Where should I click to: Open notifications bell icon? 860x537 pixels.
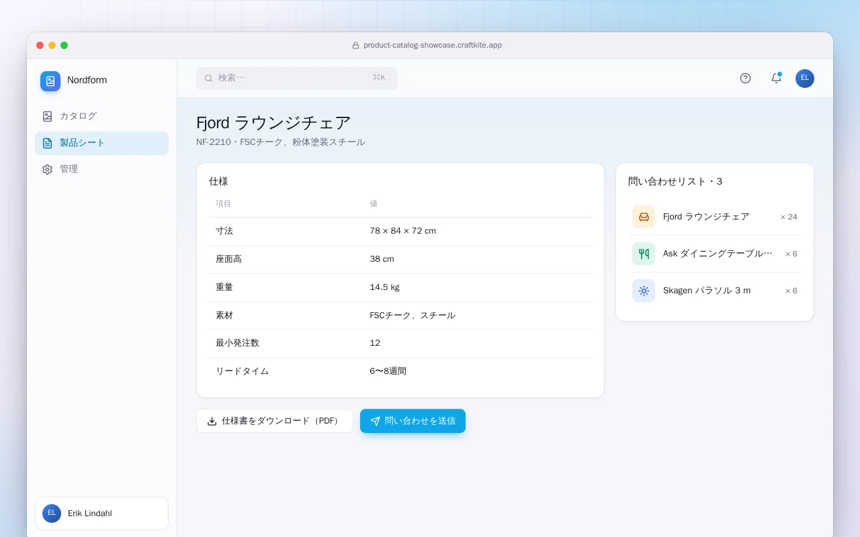[x=776, y=79]
